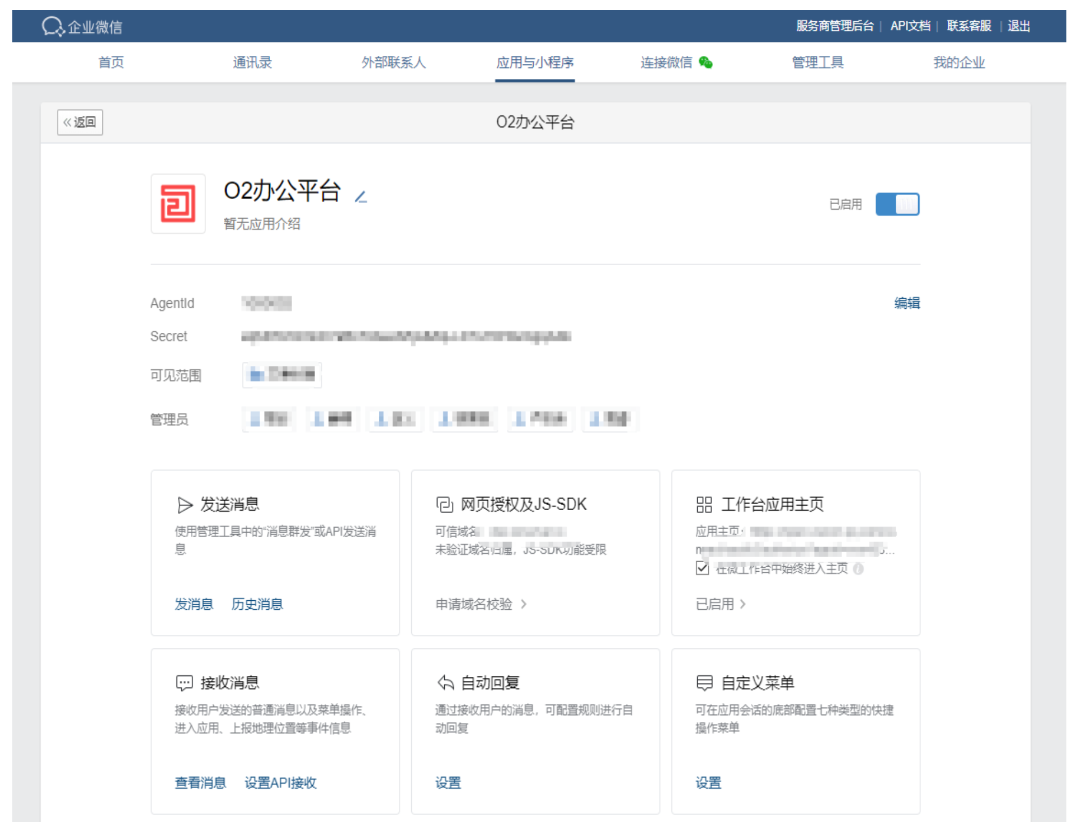Click the 接收消息 chat bubble icon

(x=184, y=682)
